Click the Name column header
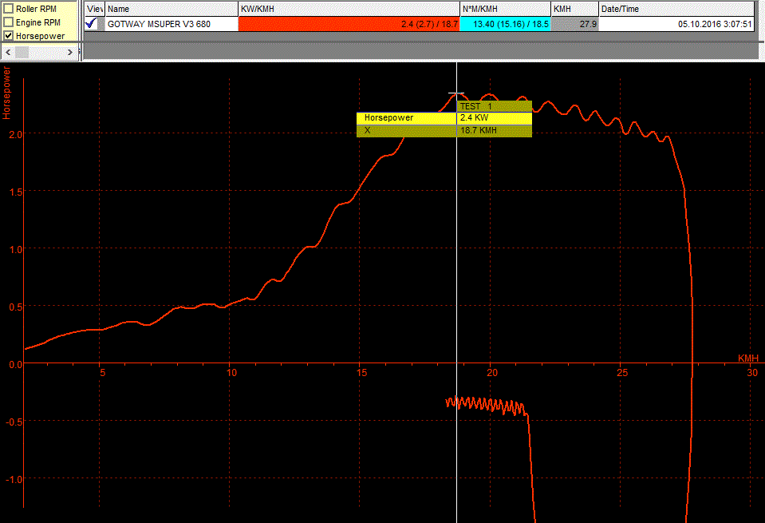The image size is (765, 523). click(x=172, y=9)
